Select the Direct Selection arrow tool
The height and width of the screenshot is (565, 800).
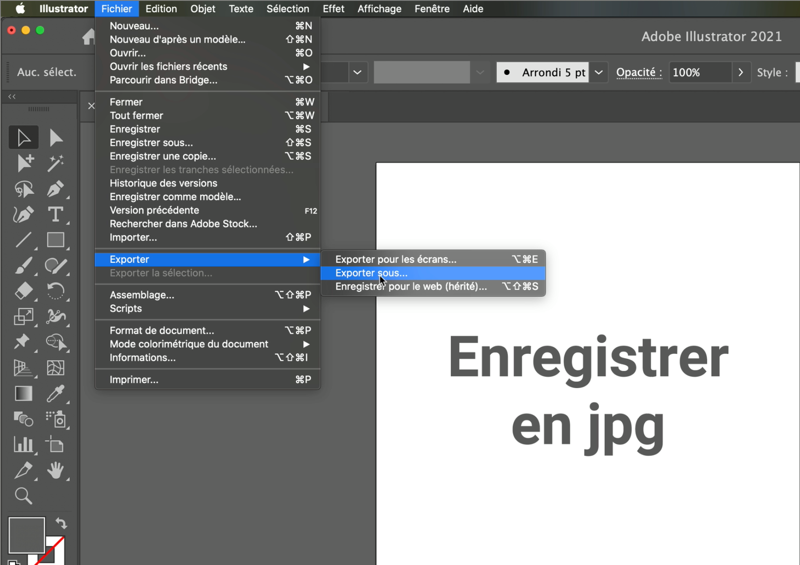tap(55, 138)
